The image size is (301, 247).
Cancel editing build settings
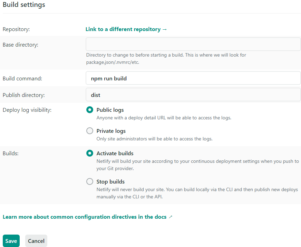[36, 241]
